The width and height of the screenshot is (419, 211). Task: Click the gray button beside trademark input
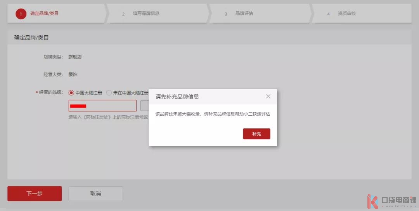coord(144,106)
